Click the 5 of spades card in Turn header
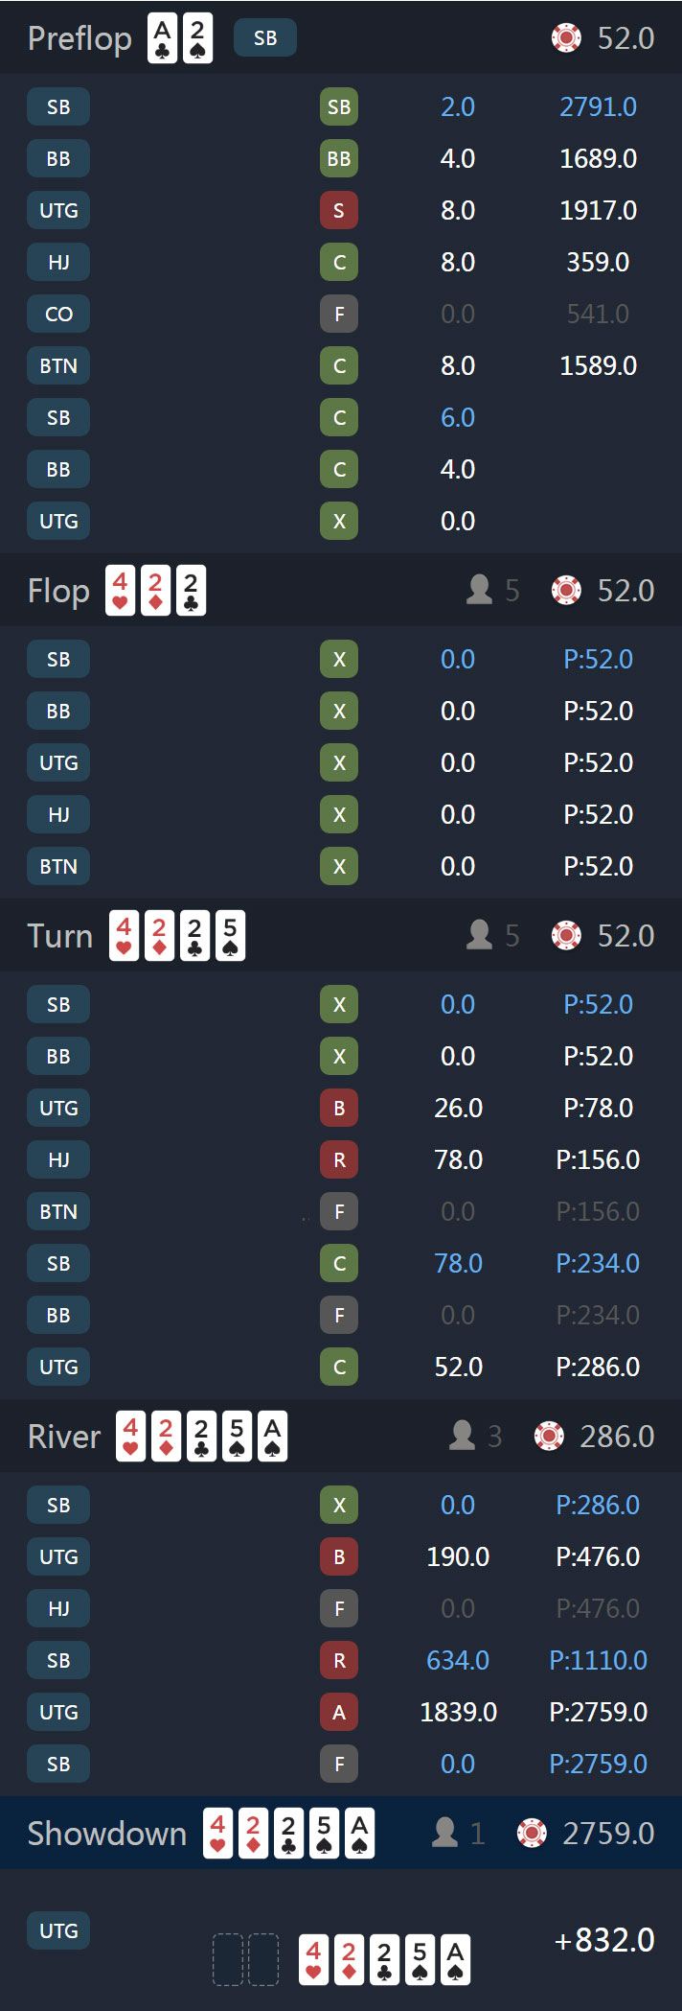 [230, 936]
